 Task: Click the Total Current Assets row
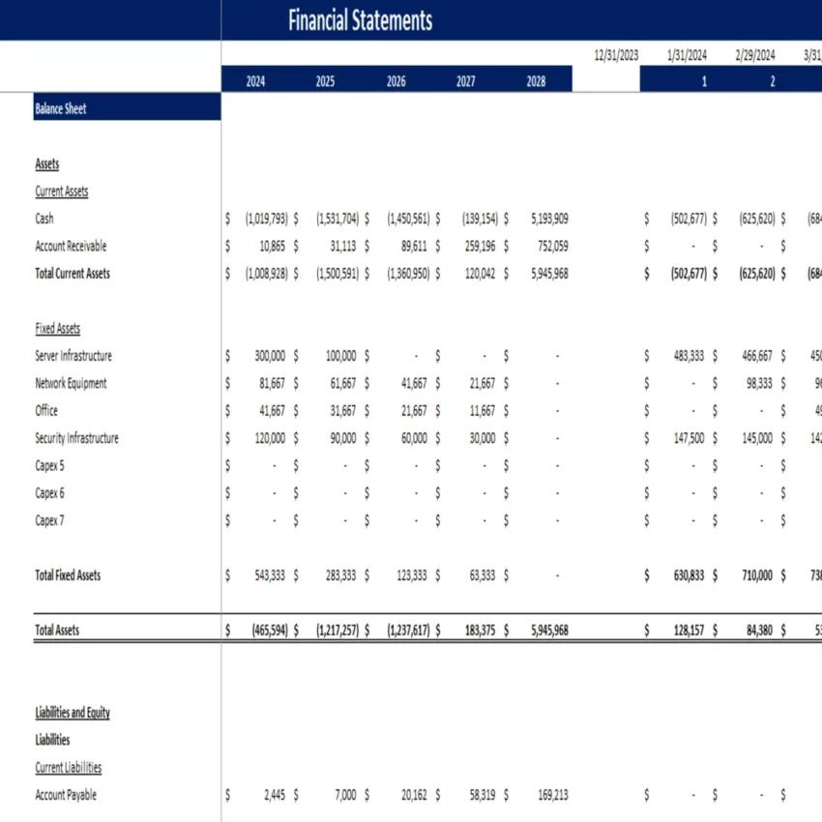click(73, 274)
